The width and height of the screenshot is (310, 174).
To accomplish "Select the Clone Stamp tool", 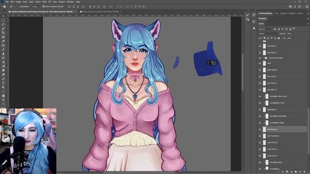I will 3,54.
